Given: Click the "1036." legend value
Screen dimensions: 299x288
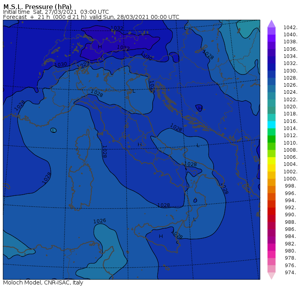Looking at the screenshot, I should click(x=290, y=49).
